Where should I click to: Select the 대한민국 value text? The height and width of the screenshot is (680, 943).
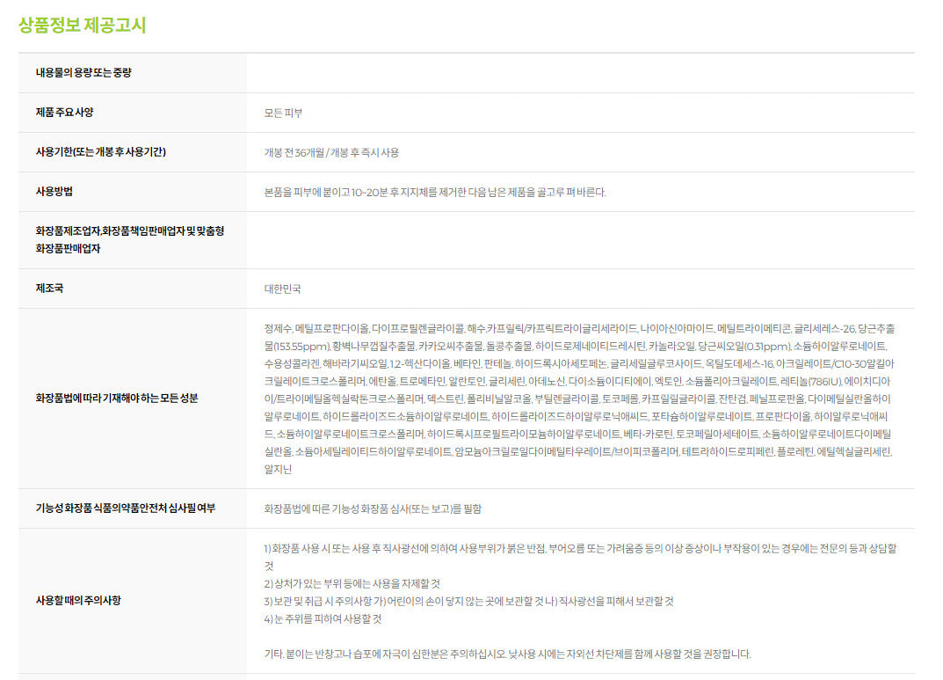[282, 289]
